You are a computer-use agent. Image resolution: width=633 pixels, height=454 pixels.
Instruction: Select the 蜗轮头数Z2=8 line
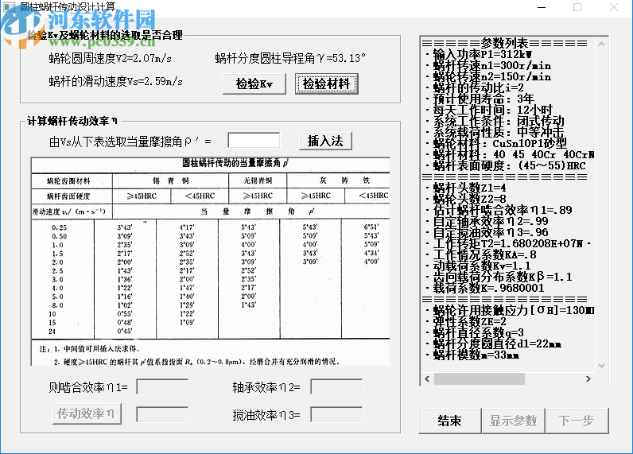(x=466, y=199)
